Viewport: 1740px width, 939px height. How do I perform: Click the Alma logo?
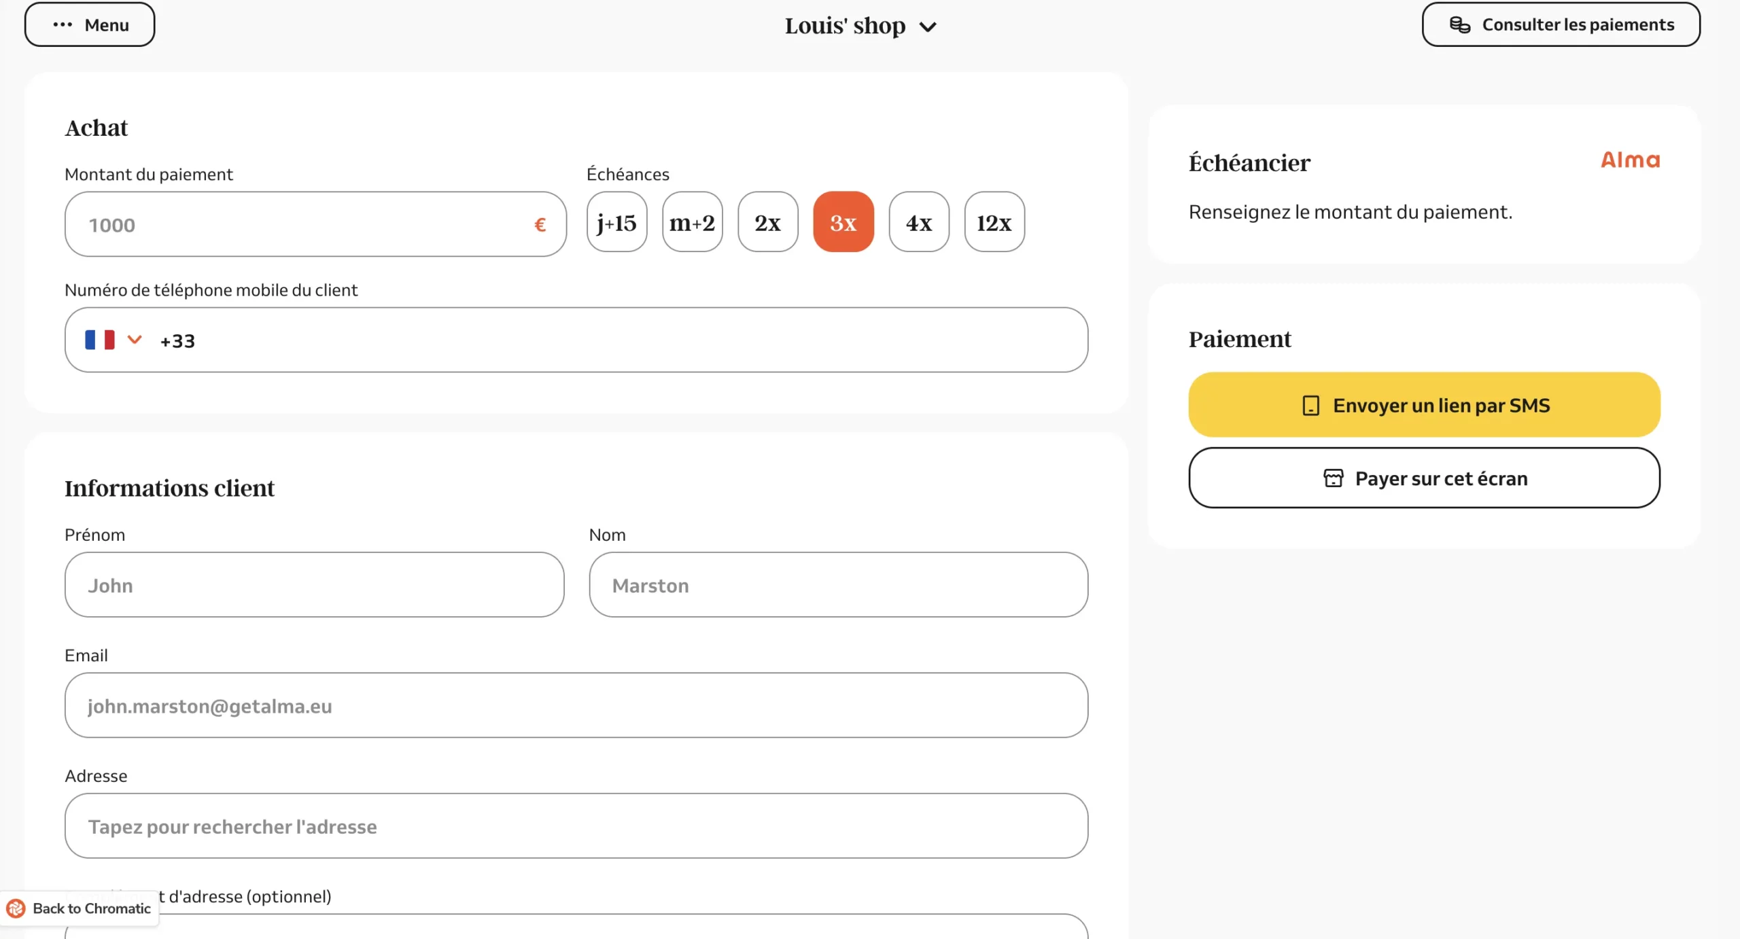click(x=1629, y=160)
